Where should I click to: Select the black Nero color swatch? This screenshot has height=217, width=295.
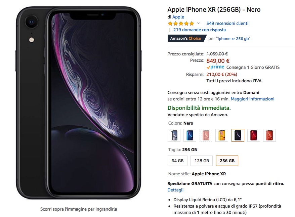click(238, 135)
